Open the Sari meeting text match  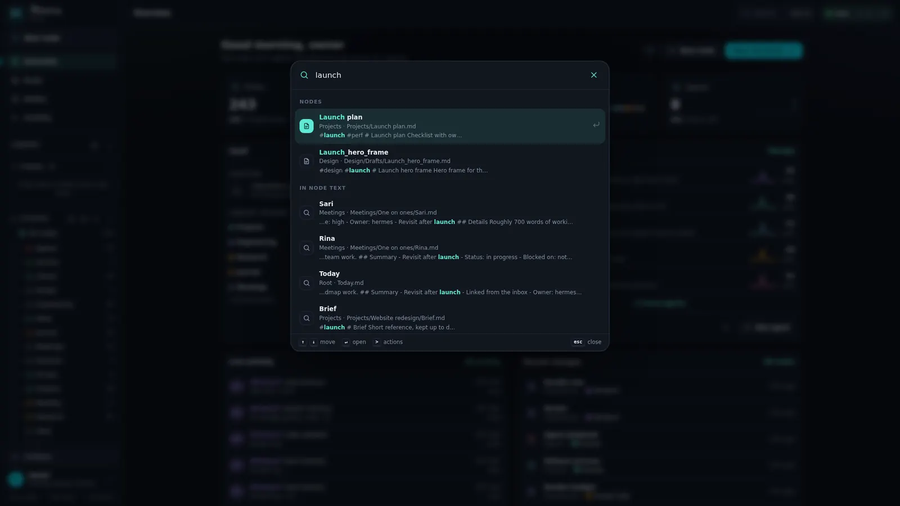coord(450,213)
